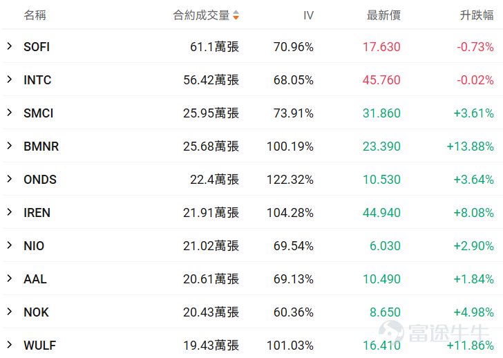Select the IREN ticker name

coord(37,213)
